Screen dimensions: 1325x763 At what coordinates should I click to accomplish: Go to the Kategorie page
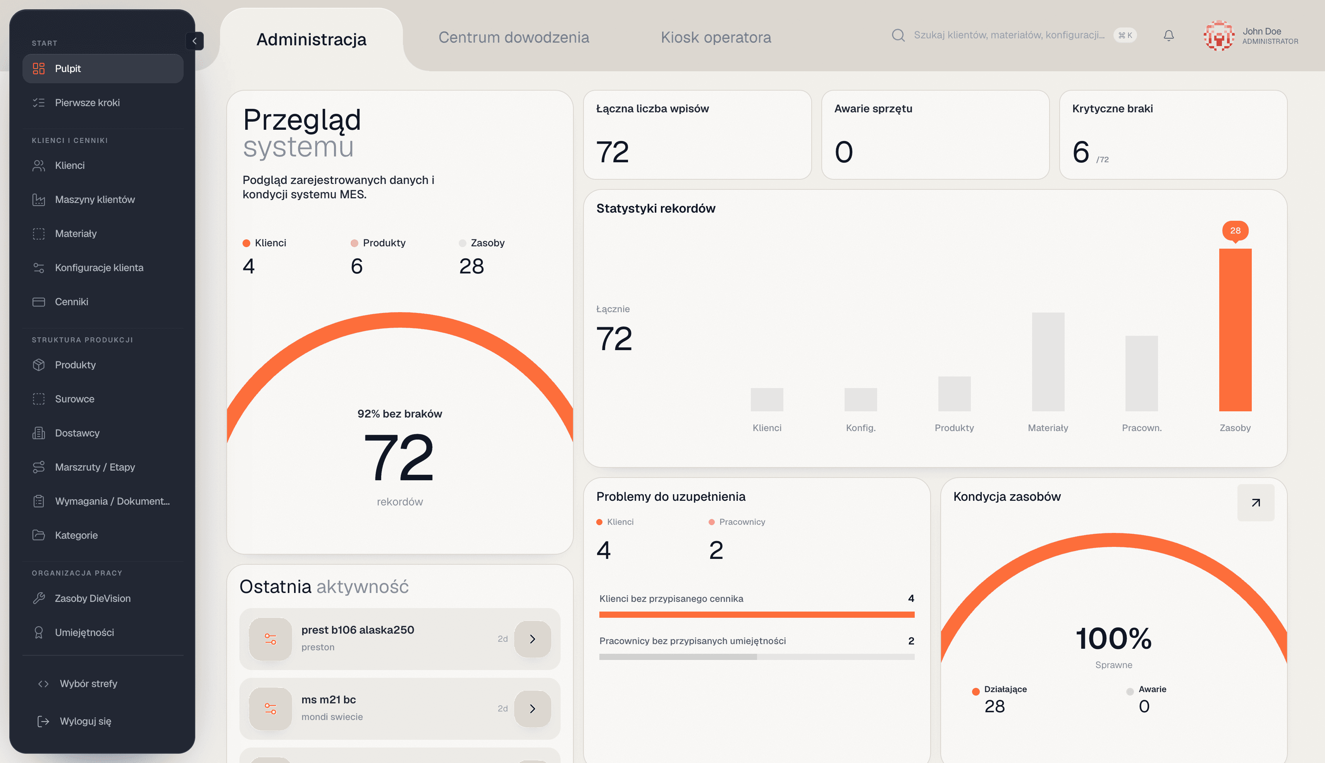click(x=103, y=535)
